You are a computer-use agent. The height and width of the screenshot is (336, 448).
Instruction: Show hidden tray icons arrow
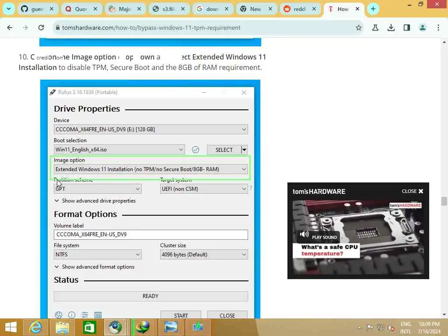click(359, 328)
